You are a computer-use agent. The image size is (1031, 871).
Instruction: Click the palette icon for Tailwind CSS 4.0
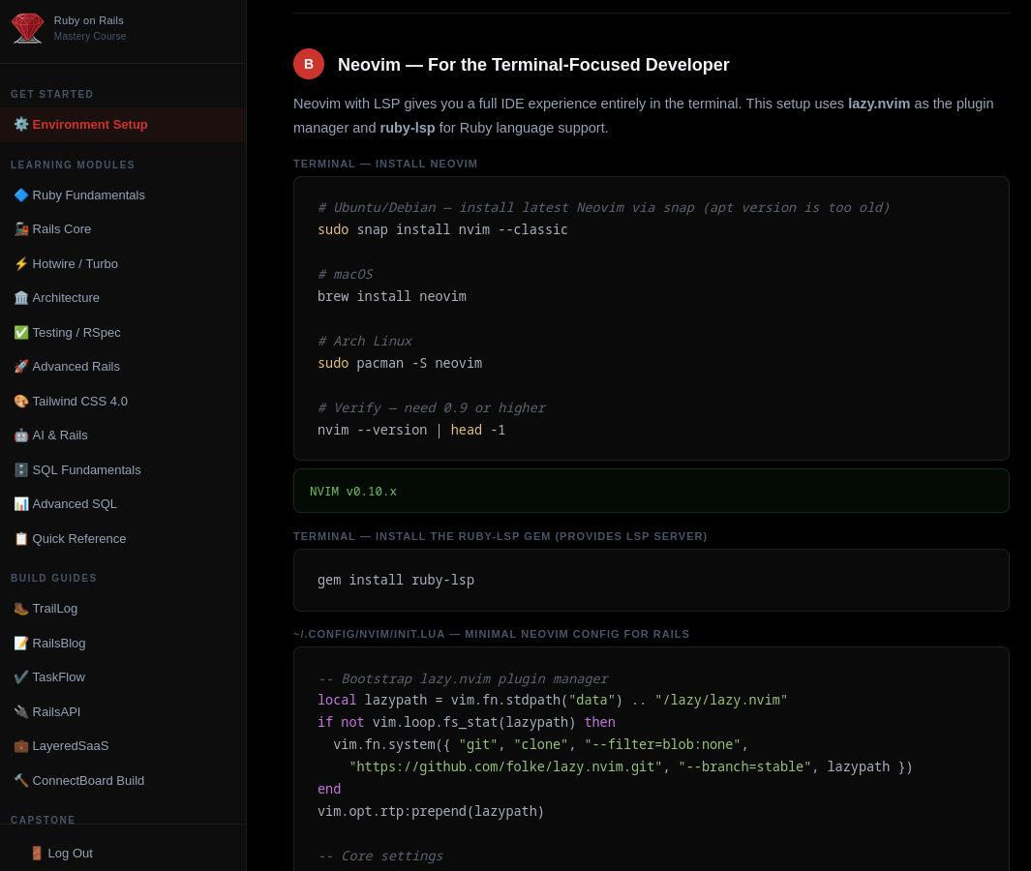point(21,401)
